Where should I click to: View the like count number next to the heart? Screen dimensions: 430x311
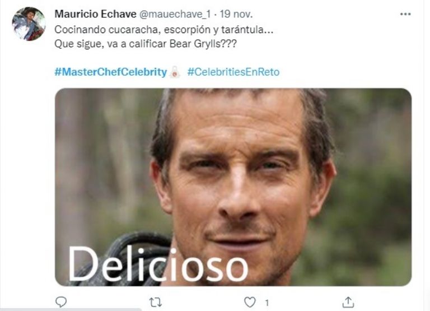267,303
